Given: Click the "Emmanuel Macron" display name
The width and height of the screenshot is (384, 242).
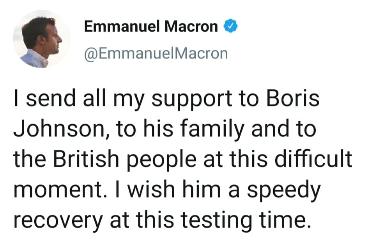Looking at the screenshot, I should point(151,26).
